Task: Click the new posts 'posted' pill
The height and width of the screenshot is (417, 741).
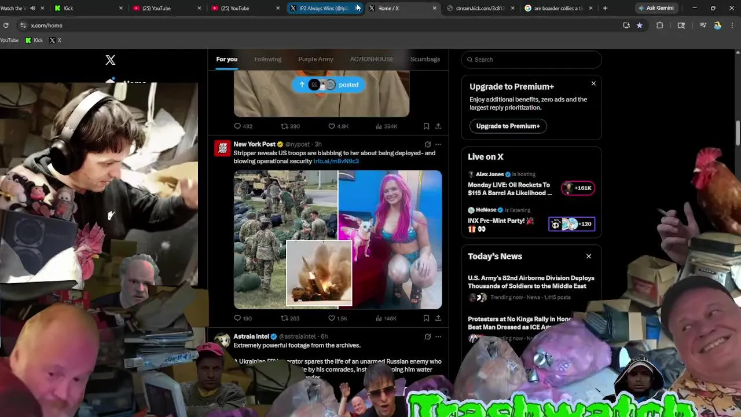Action: (x=328, y=85)
